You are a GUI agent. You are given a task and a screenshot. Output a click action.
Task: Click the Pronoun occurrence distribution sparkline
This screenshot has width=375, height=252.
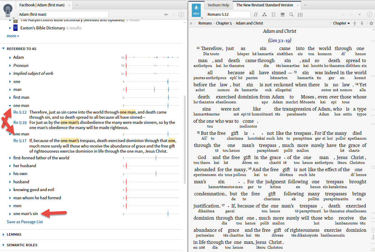(152, 65)
